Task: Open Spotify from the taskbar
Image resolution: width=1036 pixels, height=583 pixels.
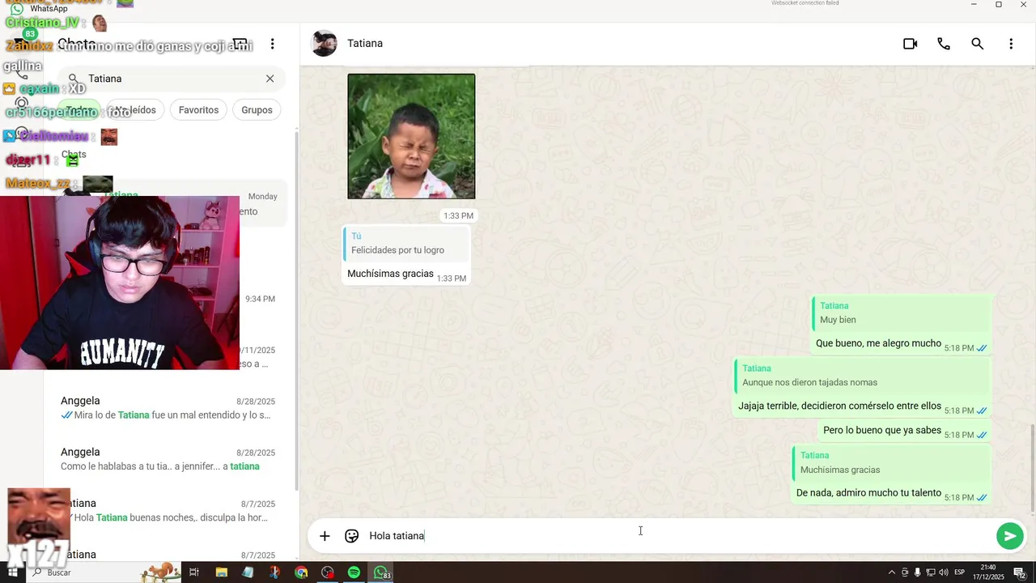Action: (x=354, y=572)
